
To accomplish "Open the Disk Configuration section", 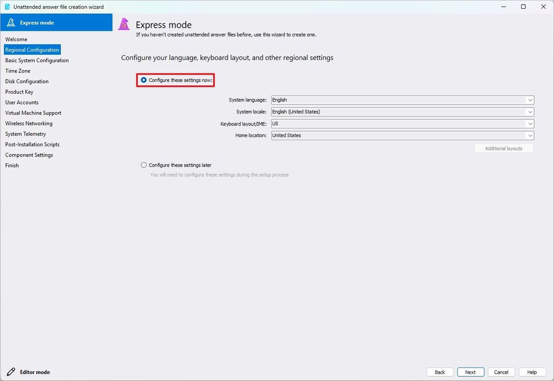I will click(26, 81).
